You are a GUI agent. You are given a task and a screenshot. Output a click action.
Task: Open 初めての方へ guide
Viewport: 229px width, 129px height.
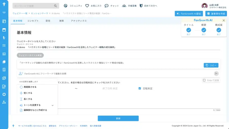tap(148, 6)
